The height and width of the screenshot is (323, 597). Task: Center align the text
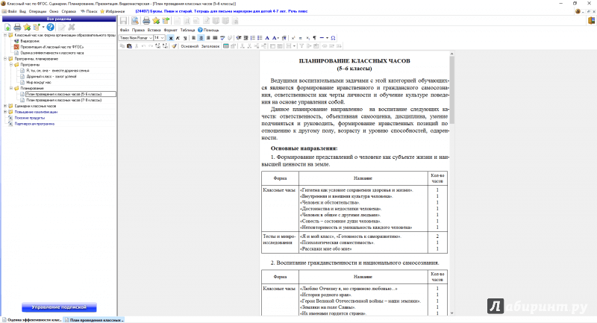pos(201,38)
